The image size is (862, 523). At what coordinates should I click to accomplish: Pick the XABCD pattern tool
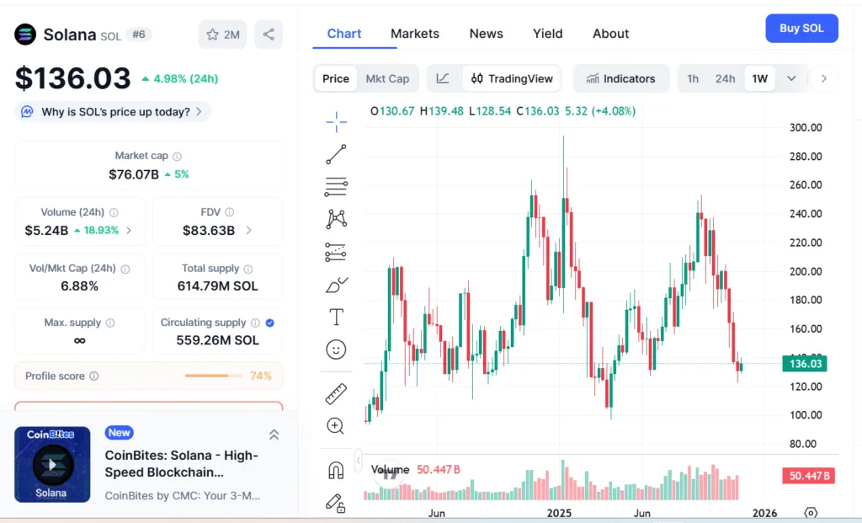(x=336, y=218)
